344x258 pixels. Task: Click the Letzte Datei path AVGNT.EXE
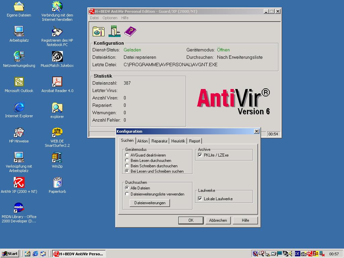click(x=170, y=64)
